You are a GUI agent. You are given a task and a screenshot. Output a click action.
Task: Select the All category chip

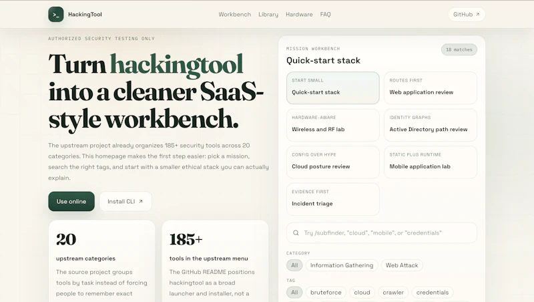(x=294, y=265)
